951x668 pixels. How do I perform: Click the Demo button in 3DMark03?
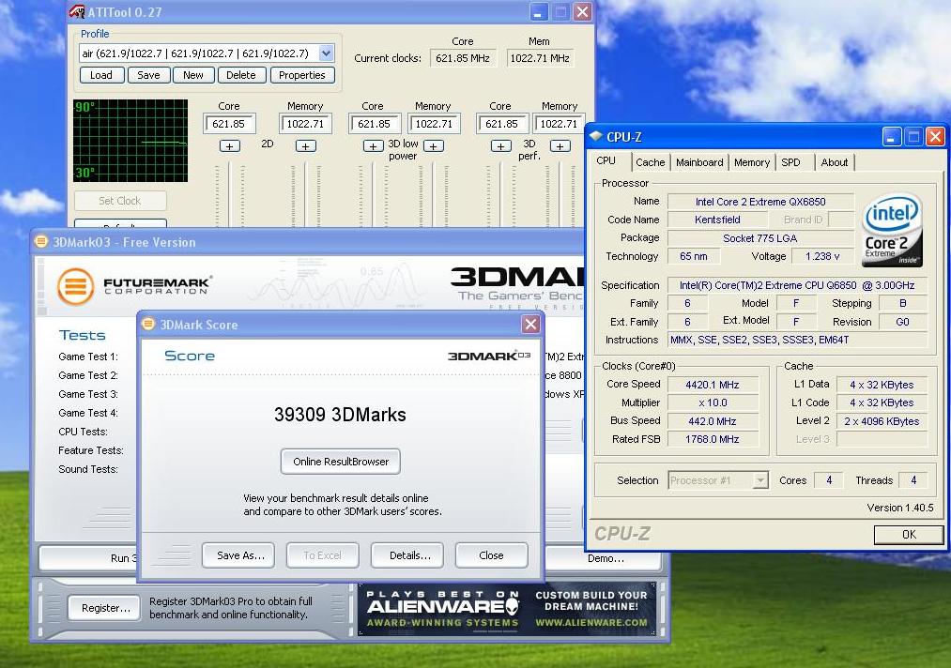(604, 558)
